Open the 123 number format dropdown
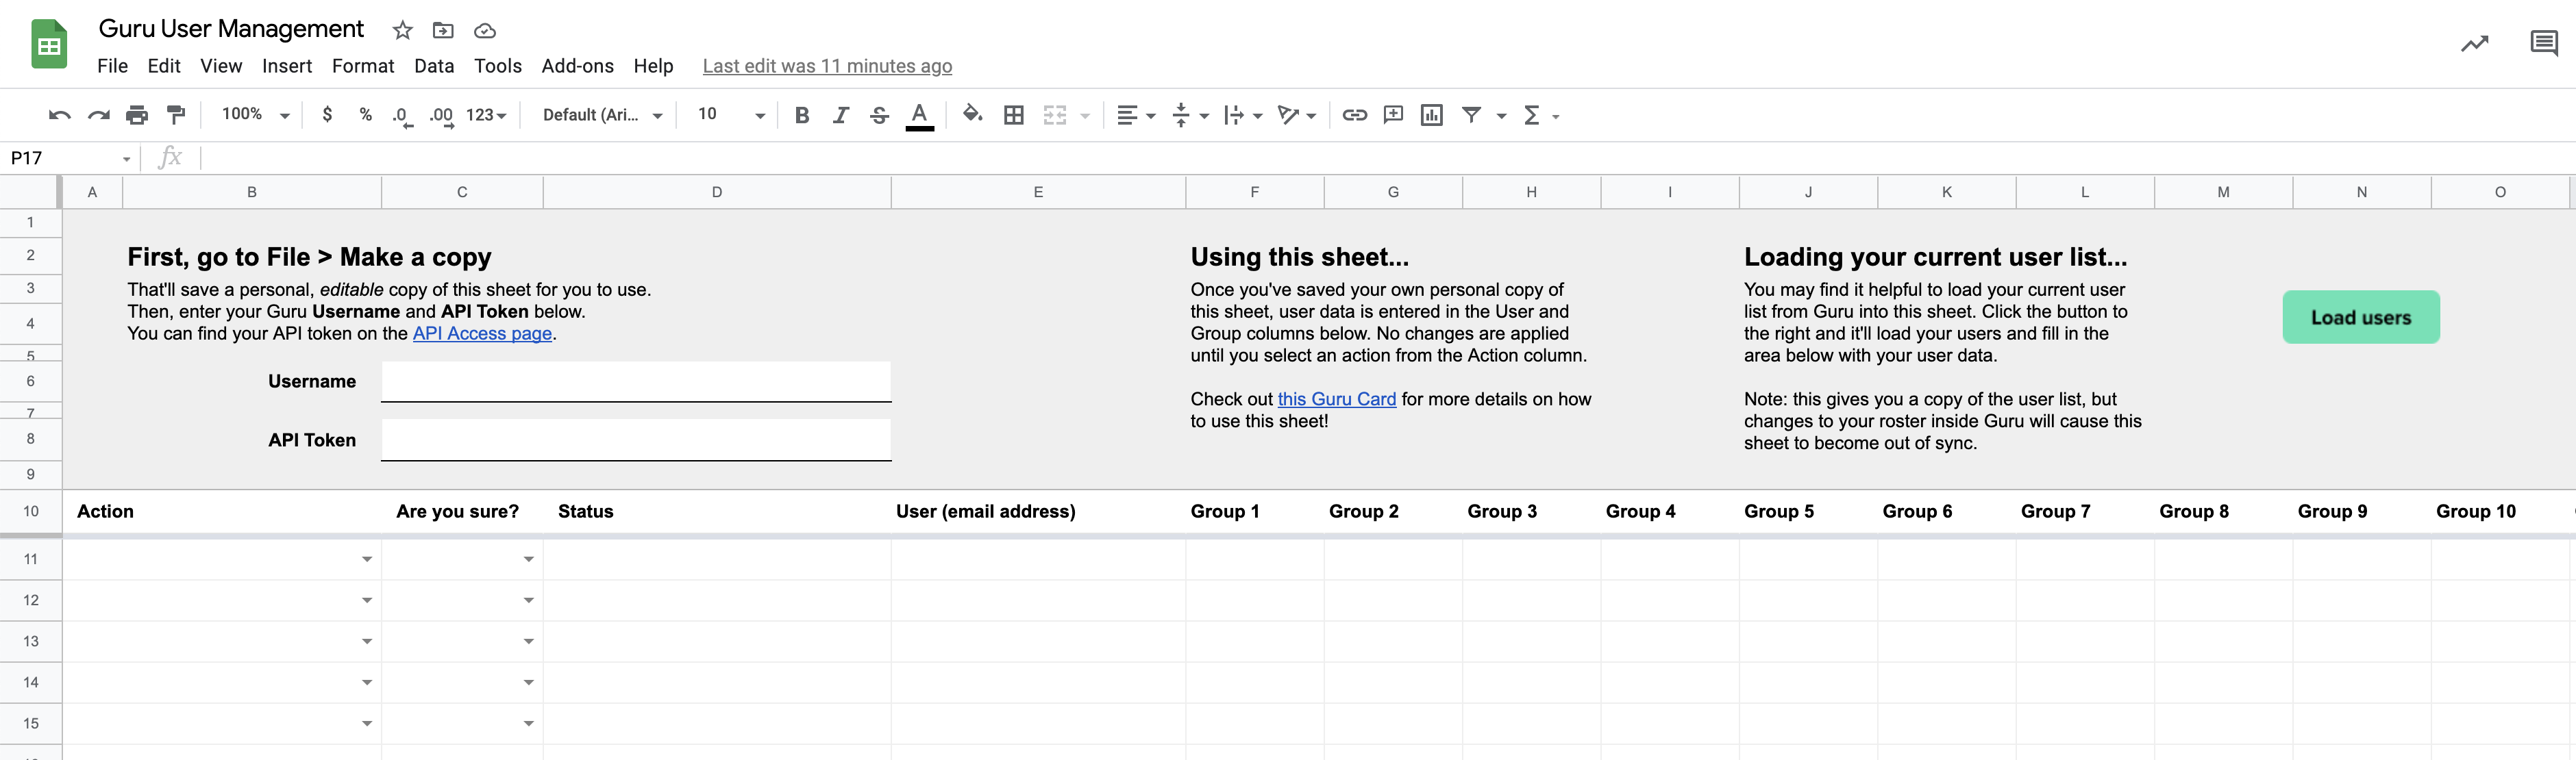The height and width of the screenshot is (760, 2576). 486,115
